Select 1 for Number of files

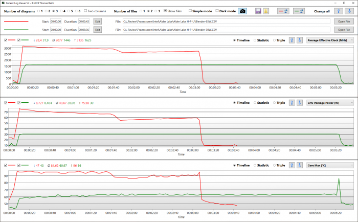(x=141, y=11)
